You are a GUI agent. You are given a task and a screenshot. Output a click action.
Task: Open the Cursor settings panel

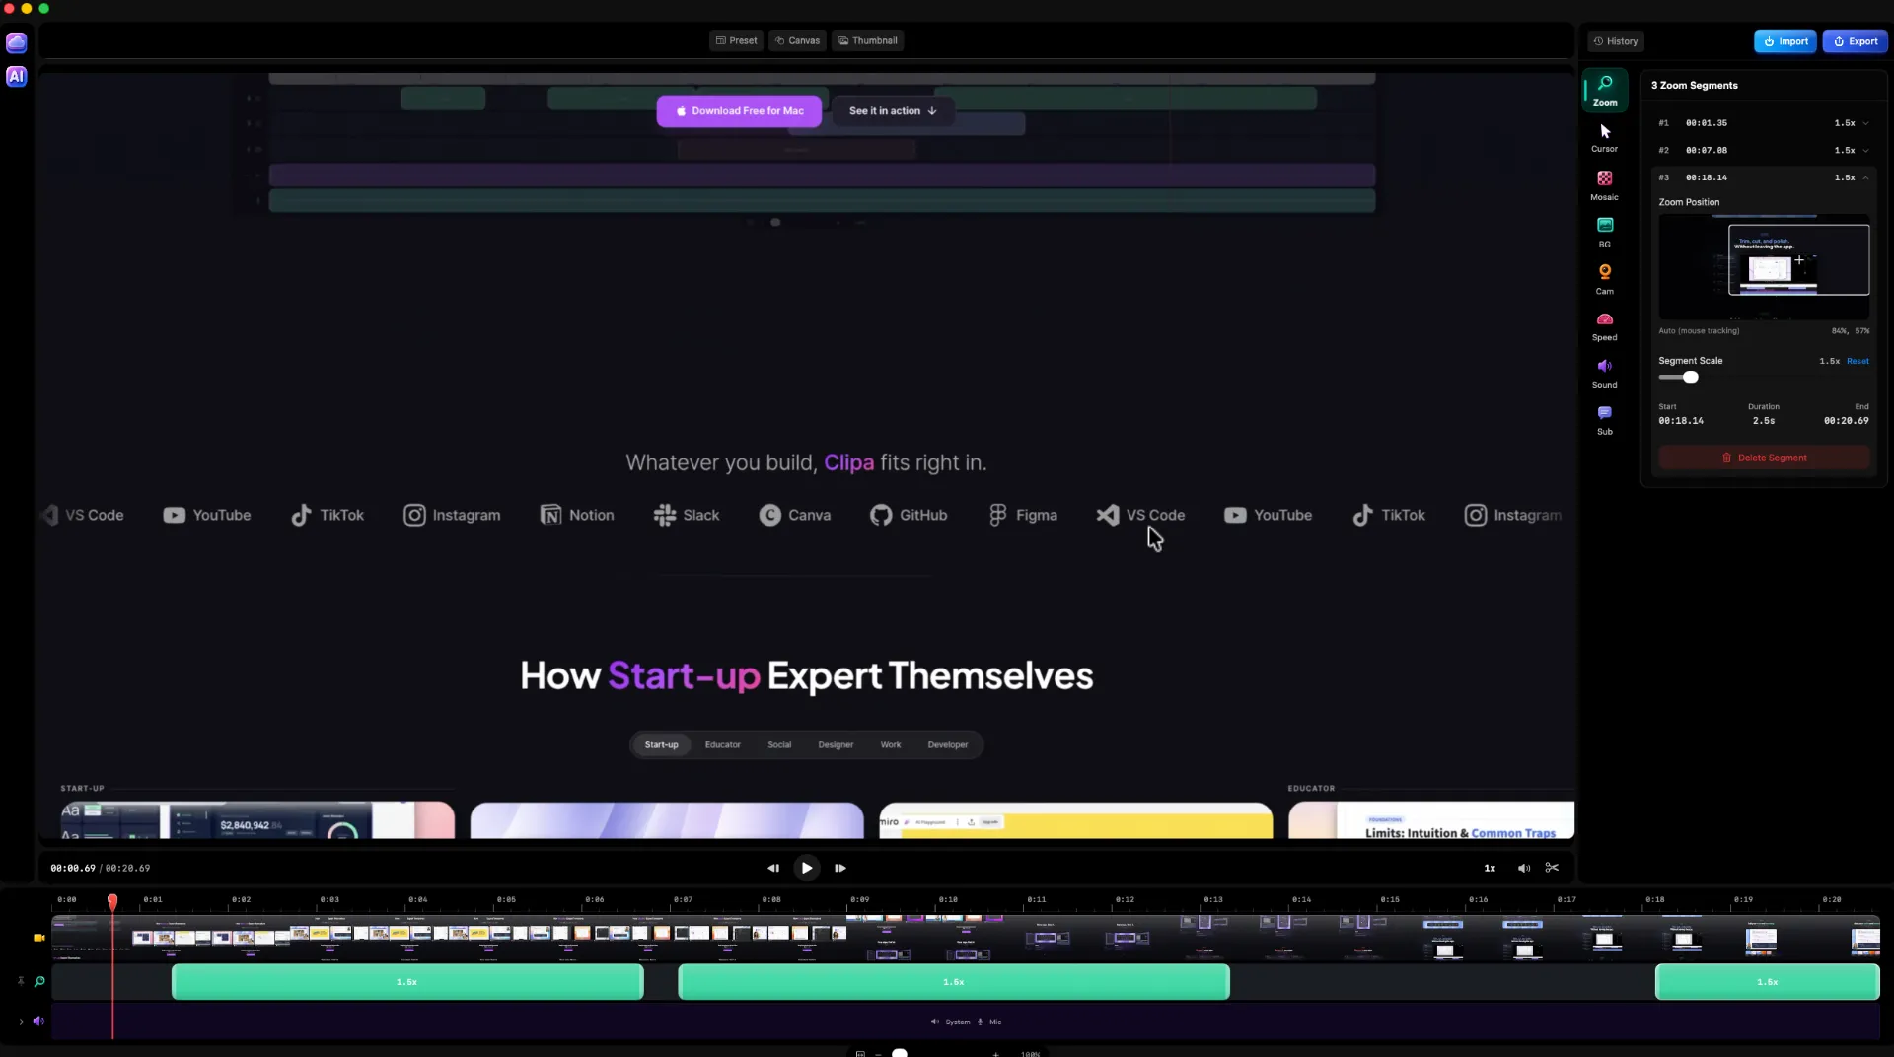pyautogui.click(x=1605, y=137)
